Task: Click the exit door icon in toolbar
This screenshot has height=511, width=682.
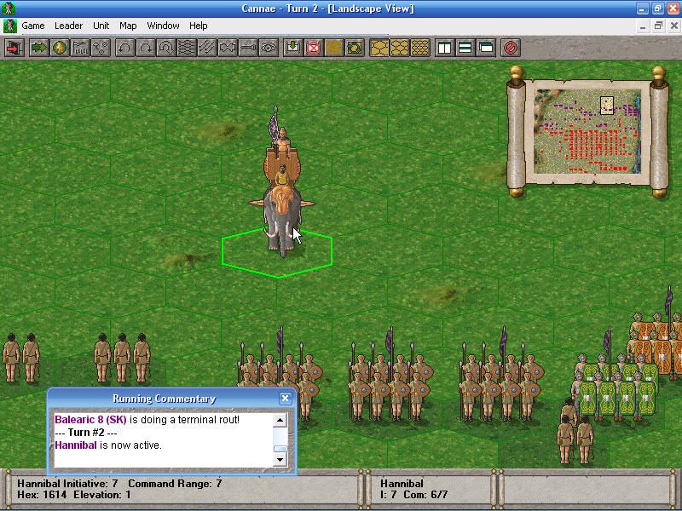Action: pos(14,47)
